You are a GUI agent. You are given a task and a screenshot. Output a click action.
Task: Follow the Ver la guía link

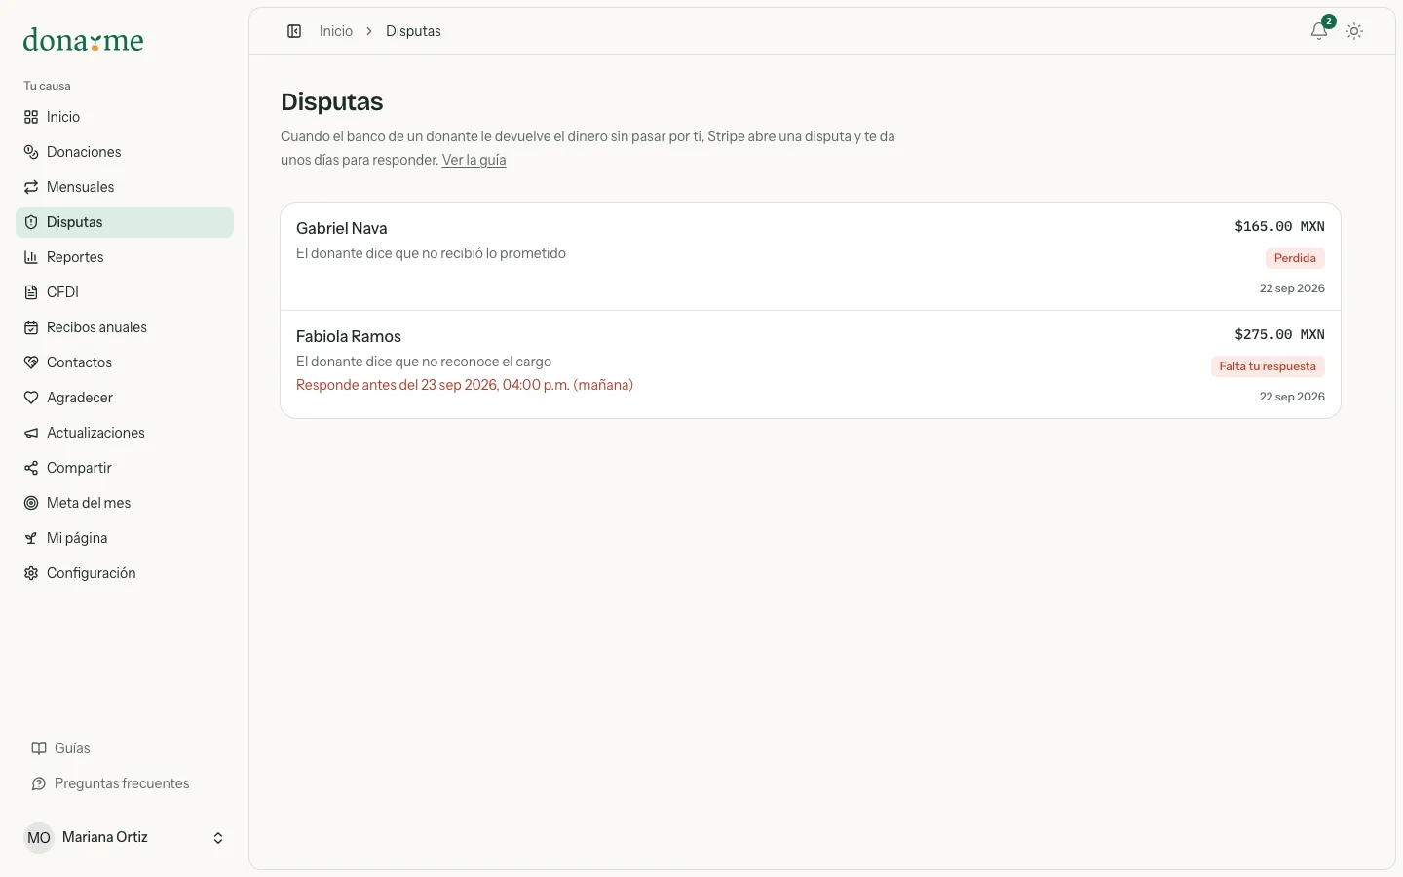pyautogui.click(x=474, y=160)
